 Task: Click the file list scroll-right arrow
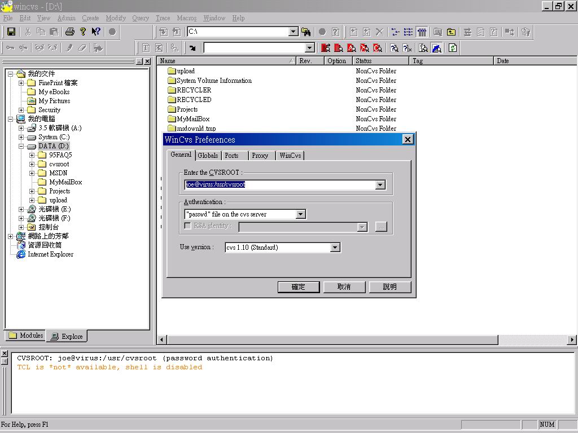[x=572, y=339]
